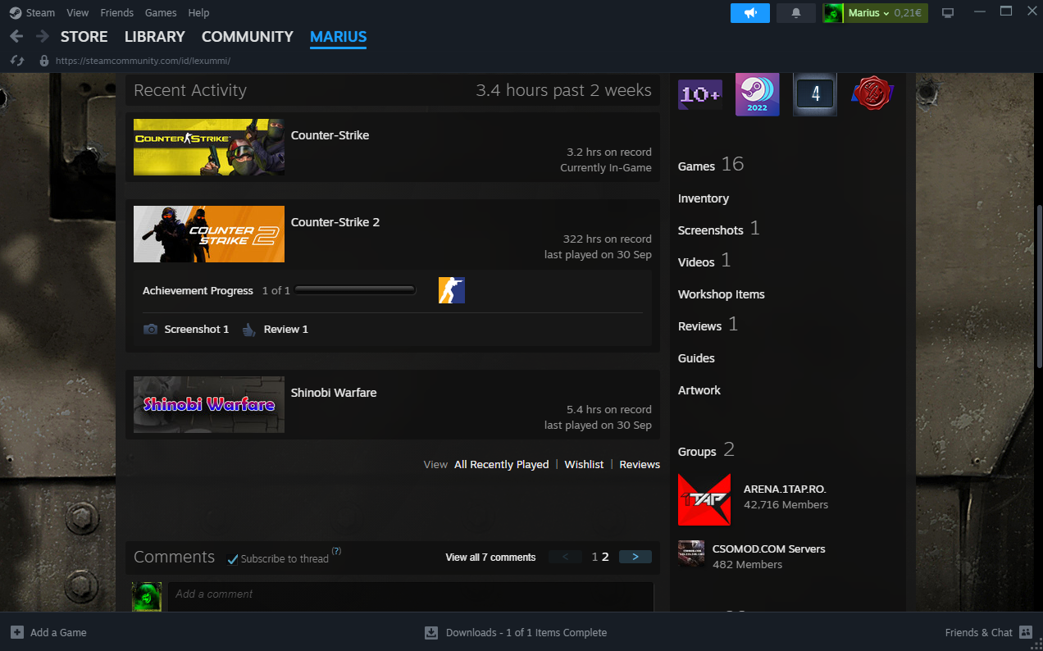The image size is (1043, 651).
Task: Switch to the MARIUS profile tab
Action: (339, 37)
